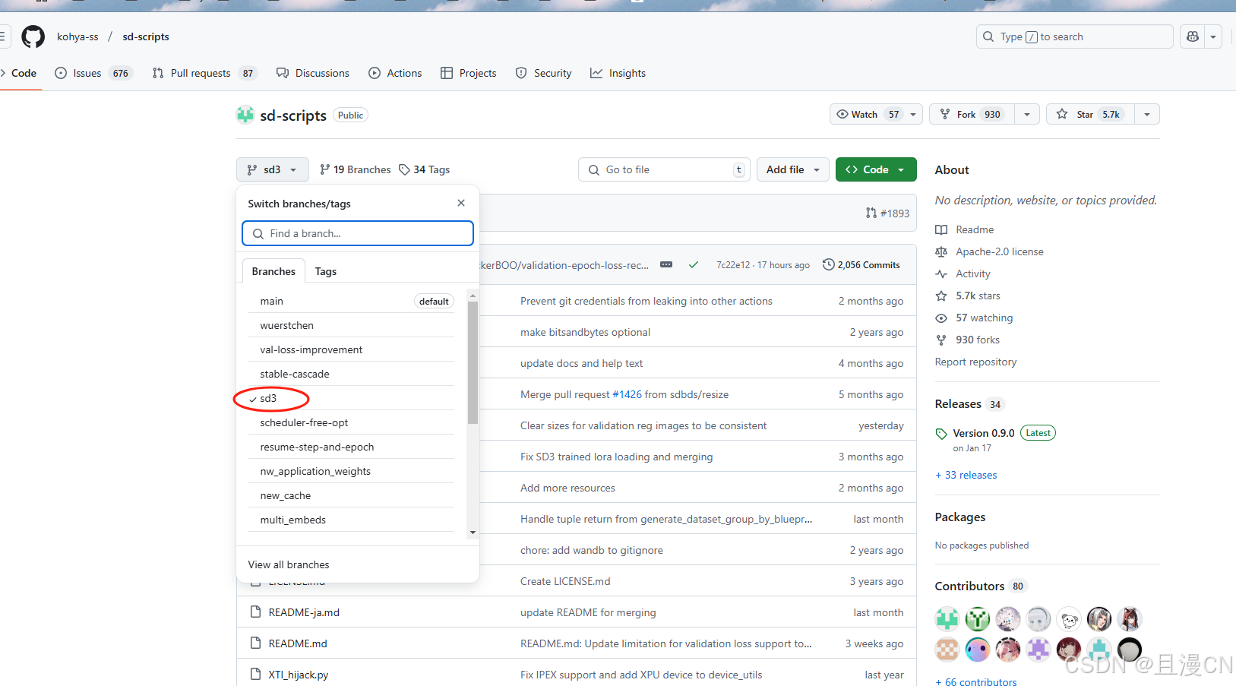Select the Branches tab in branch popup
Viewport: 1236px width, 686px height.
[273, 271]
